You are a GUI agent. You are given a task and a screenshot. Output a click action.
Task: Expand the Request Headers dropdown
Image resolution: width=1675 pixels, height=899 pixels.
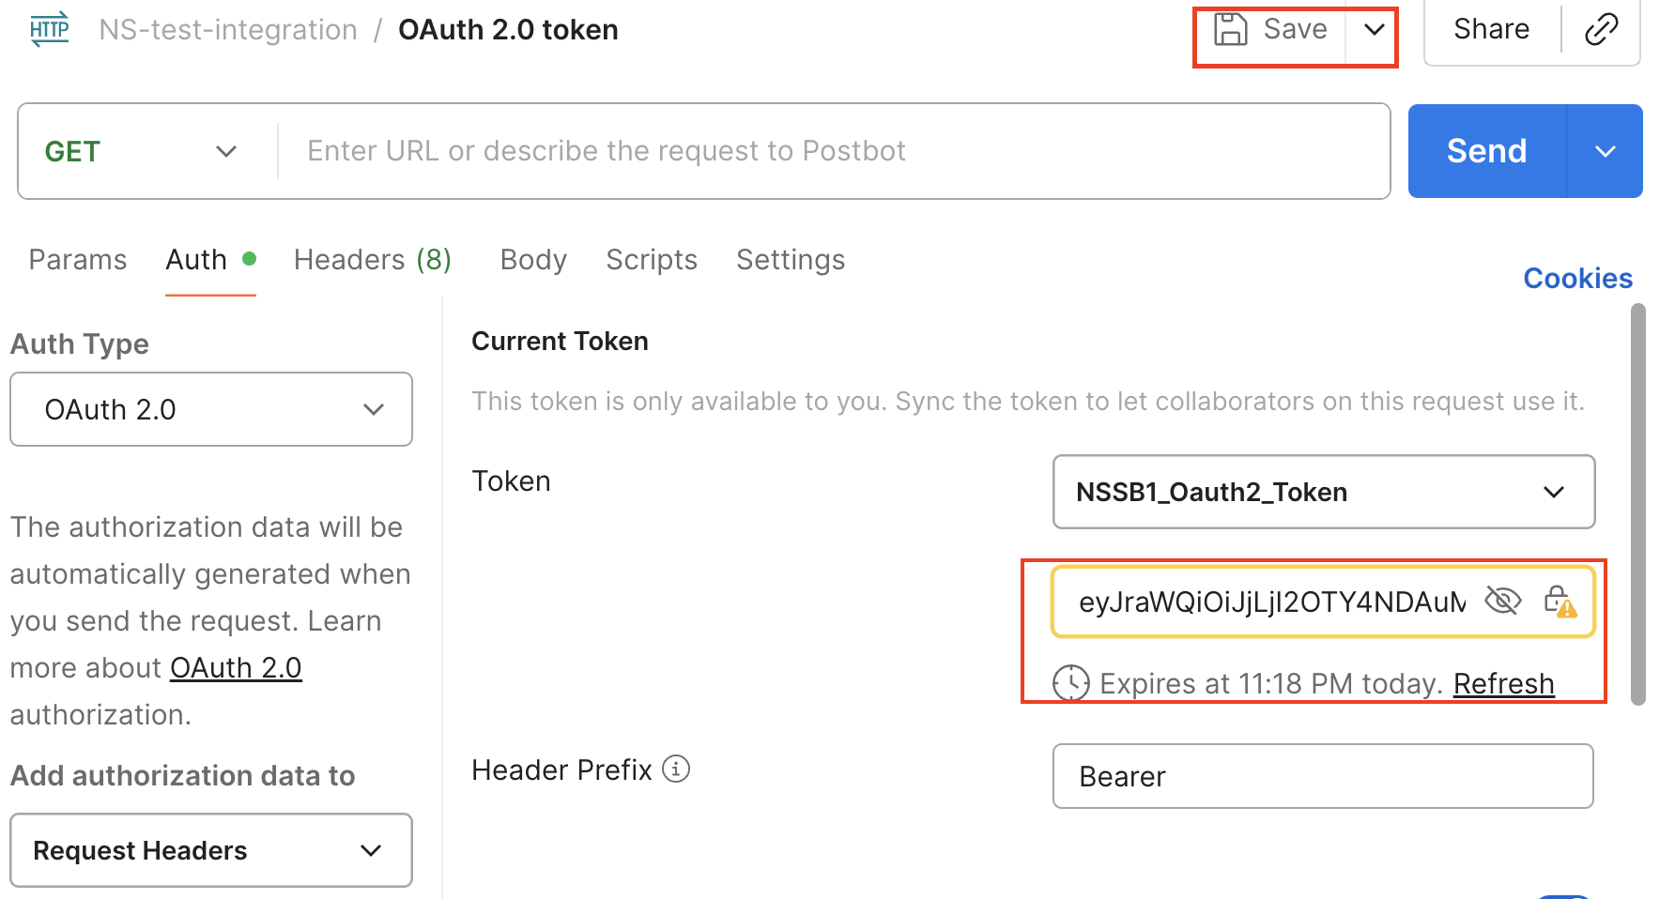click(211, 850)
